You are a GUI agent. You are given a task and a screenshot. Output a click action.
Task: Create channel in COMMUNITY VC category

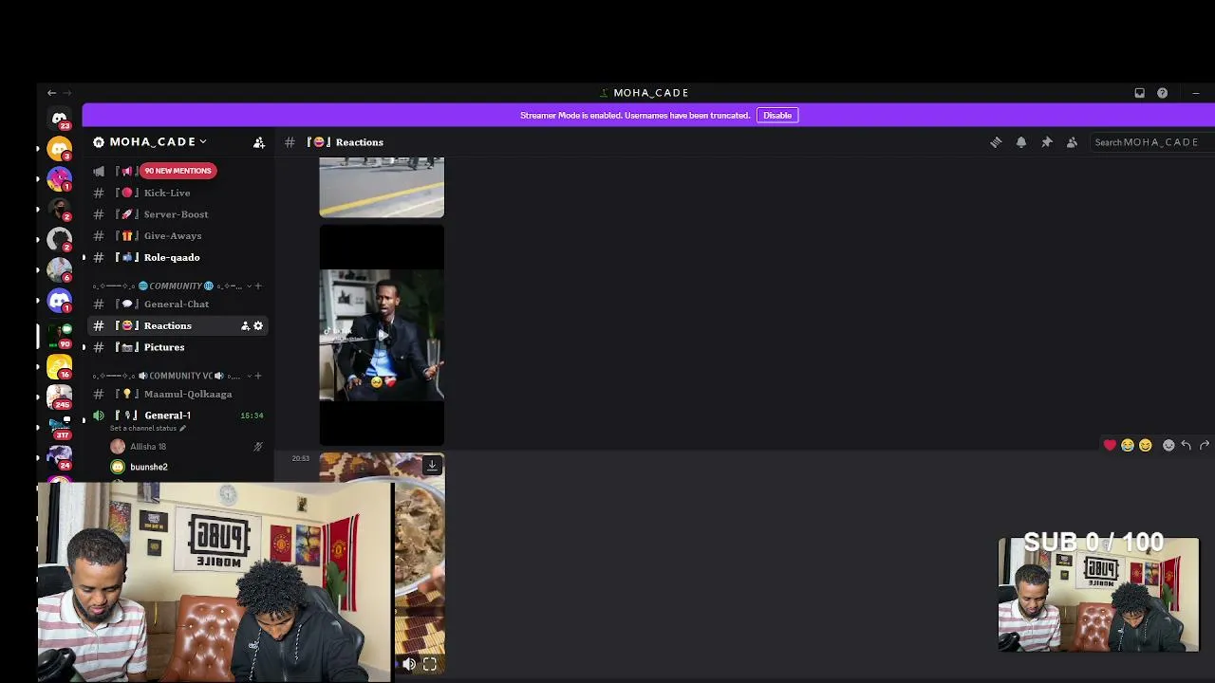(x=258, y=376)
